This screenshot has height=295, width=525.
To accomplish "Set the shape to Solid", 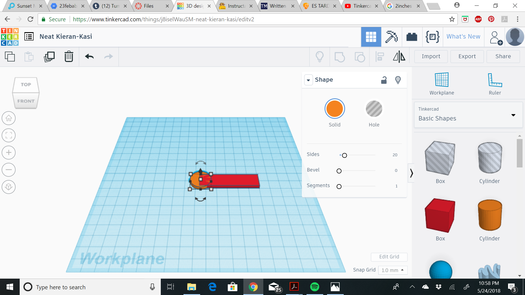I will click(335, 109).
